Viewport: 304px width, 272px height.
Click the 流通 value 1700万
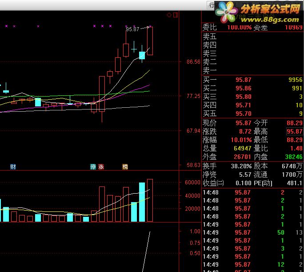coord(292,175)
